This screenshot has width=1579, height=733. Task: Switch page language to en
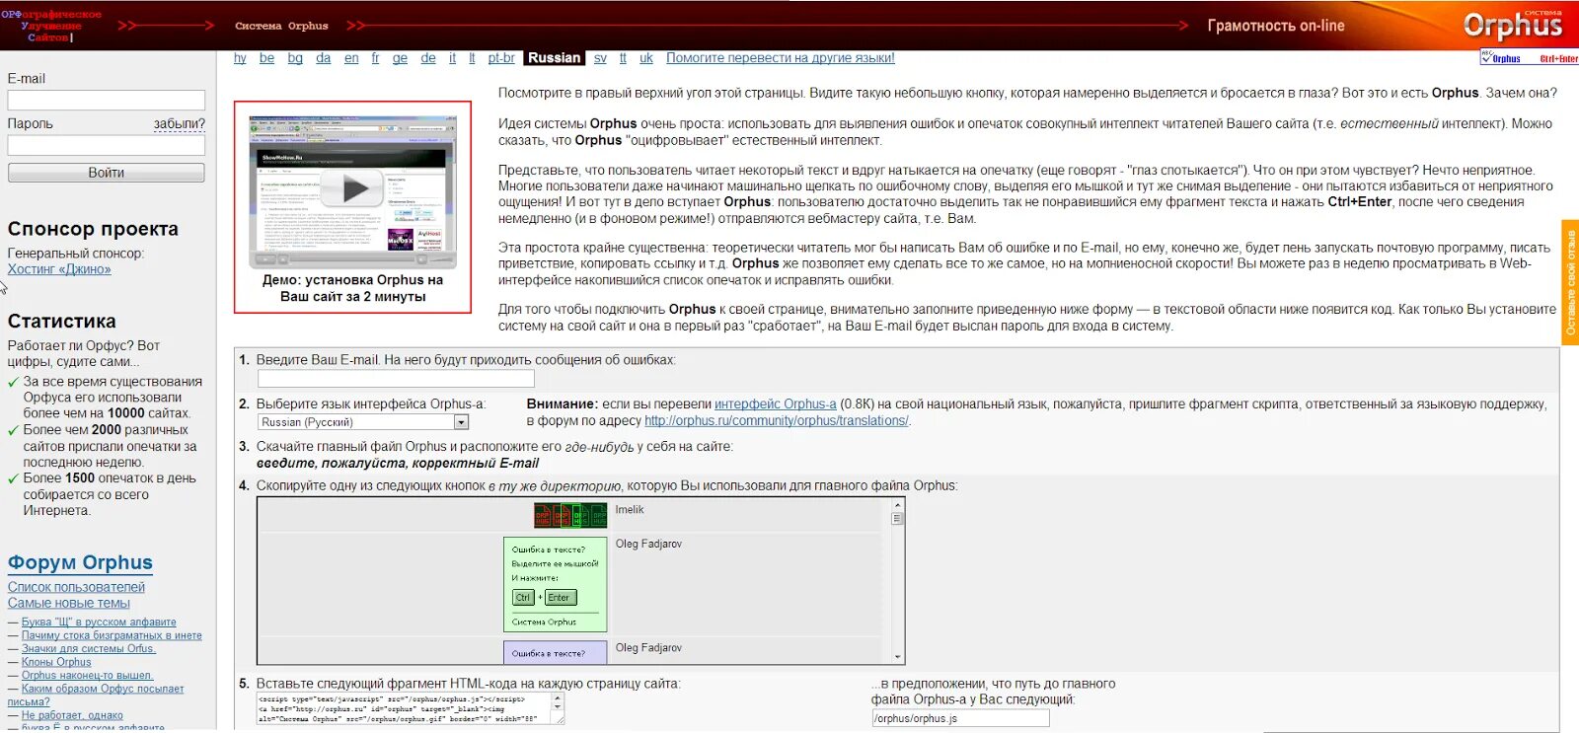(351, 58)
